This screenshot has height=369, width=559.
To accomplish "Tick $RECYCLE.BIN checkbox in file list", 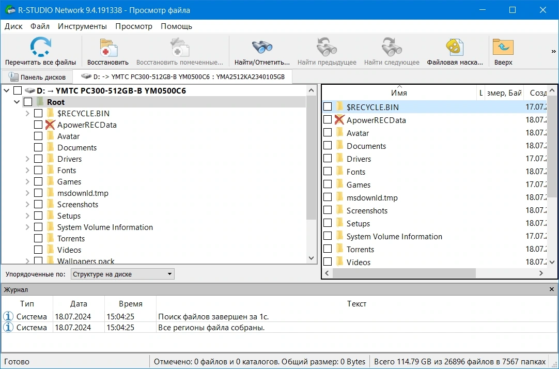I will [x=327, y=106].
